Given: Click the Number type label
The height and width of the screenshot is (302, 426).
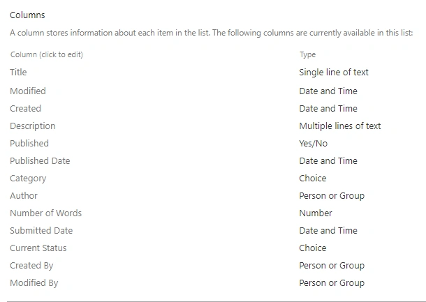Looking at the screenshot, I should click(316, 213).
